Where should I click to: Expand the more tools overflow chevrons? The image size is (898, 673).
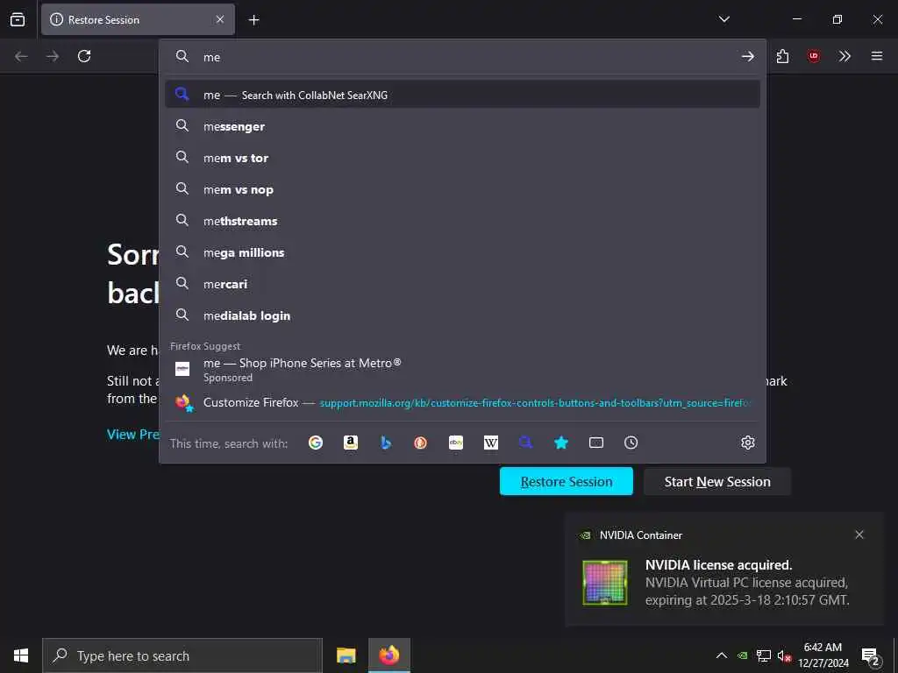[x=845, y=56]
